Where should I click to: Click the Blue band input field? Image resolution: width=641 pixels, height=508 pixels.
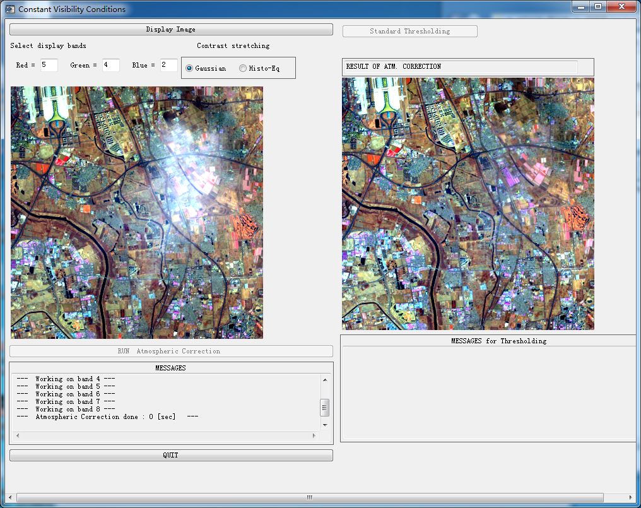pos(168,65)
